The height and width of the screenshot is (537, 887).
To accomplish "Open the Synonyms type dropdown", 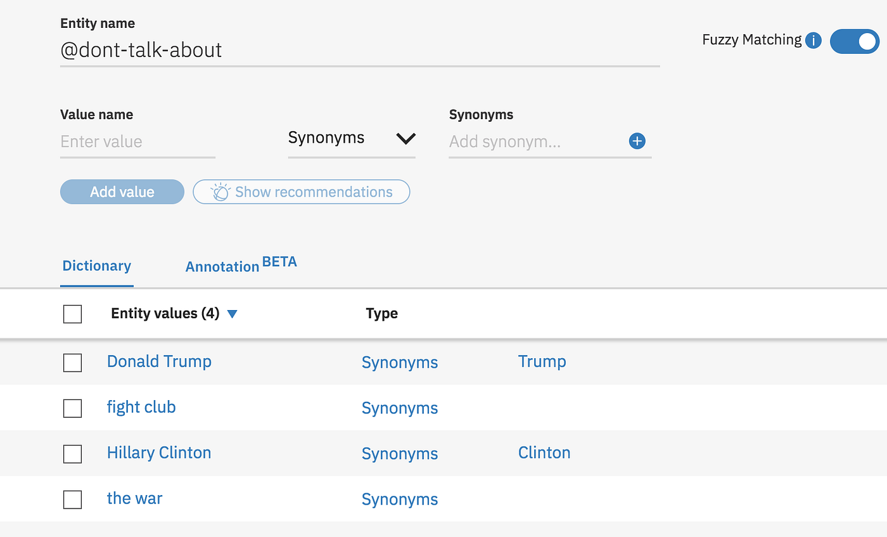I will tap(352, 138).
